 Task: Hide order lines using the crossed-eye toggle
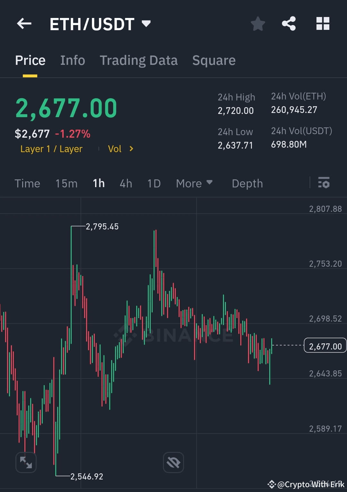173,462
